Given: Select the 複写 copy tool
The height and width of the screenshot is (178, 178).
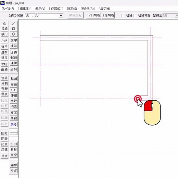Looking at the screenshot, I should click(14, 113).
